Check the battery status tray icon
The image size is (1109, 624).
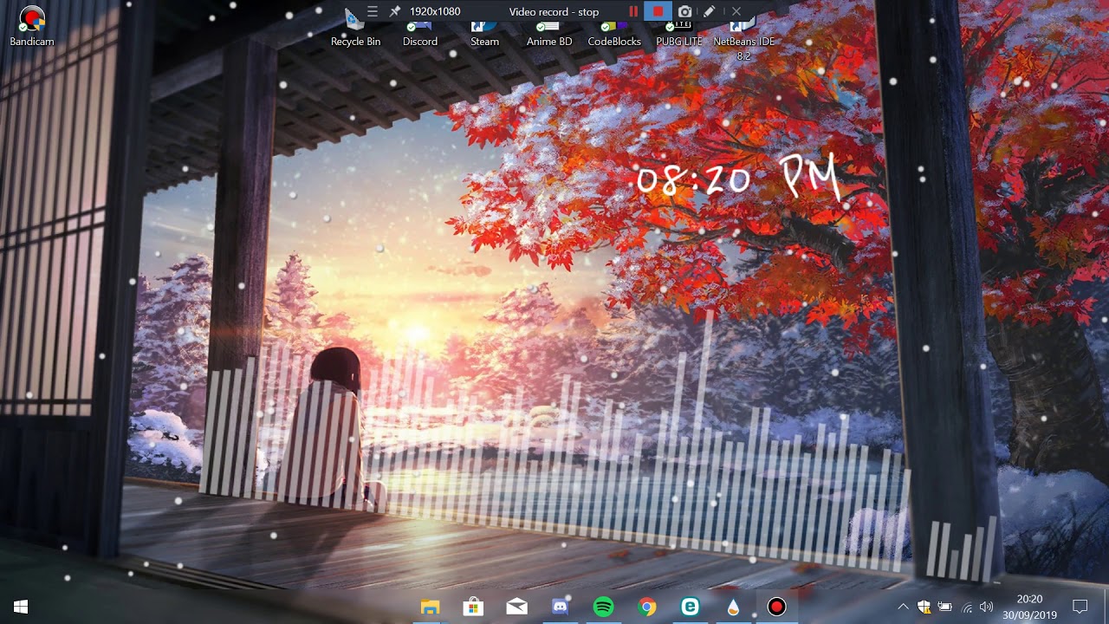click(944, 607)
